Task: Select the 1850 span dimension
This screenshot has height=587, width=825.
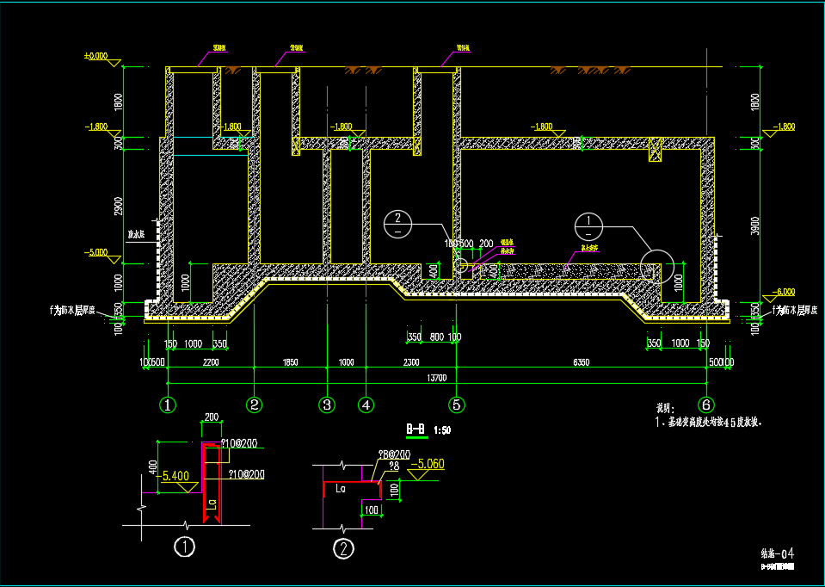Action: 291,362
